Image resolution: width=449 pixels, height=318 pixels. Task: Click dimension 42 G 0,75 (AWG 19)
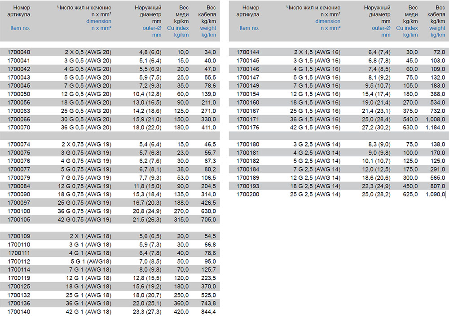pyautogui.click(x=85, y=220)
